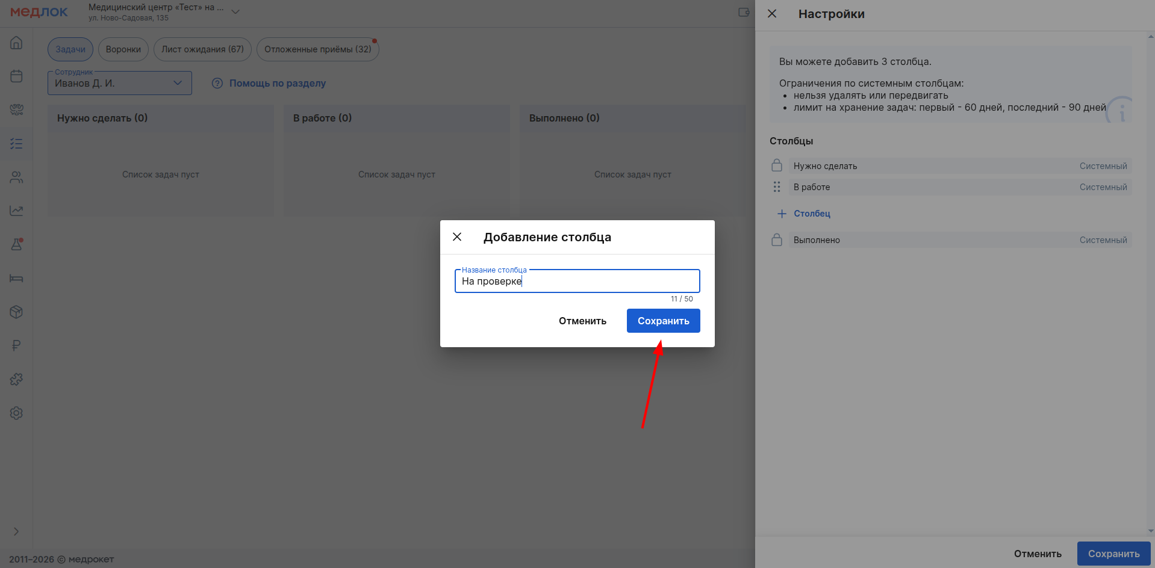Close the 'Добавление столбца' dialog with X
Image resolution: width=1155 pixels, height=568 pixels.
tap(457, 237)
